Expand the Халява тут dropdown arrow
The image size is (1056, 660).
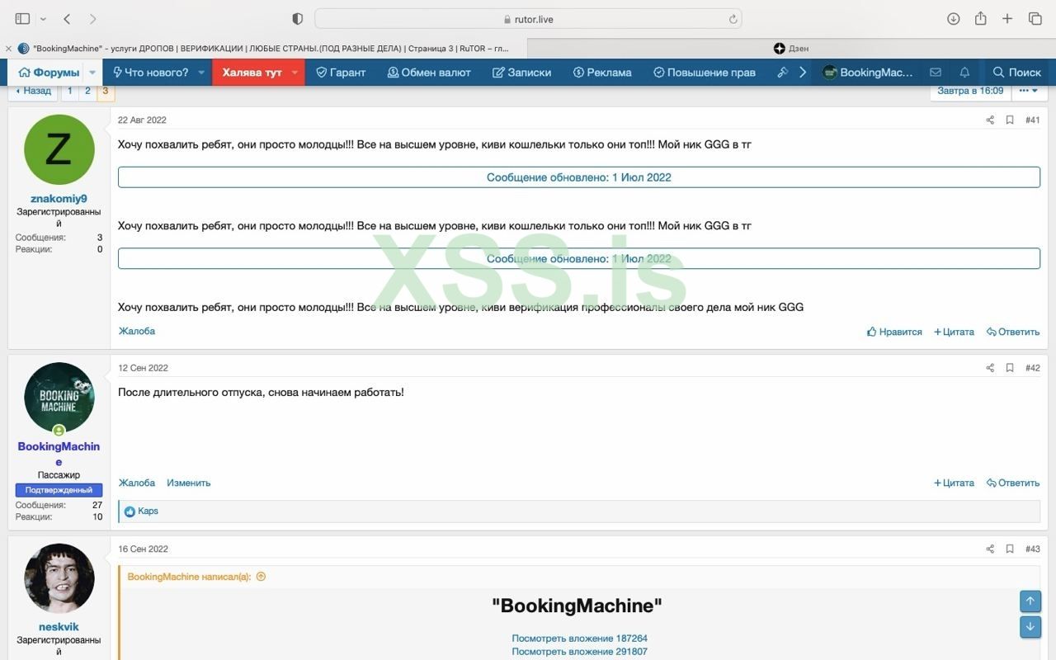[x=295, y=73]
